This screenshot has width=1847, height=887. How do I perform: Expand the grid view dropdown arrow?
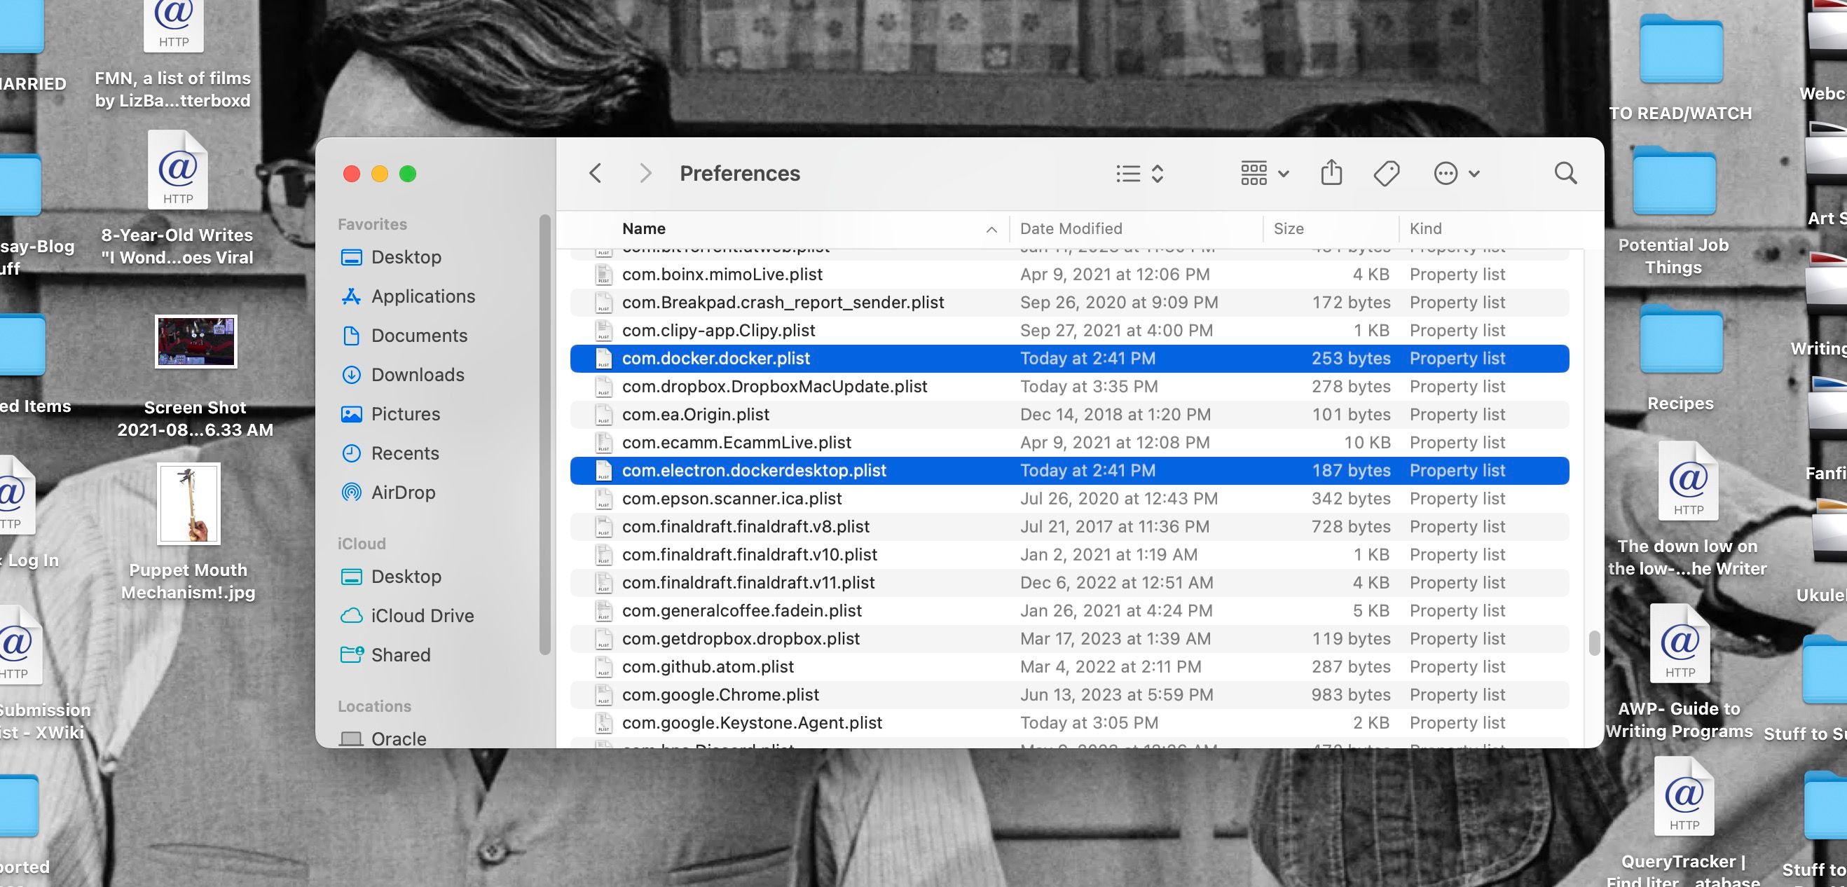pos(1283,173)
